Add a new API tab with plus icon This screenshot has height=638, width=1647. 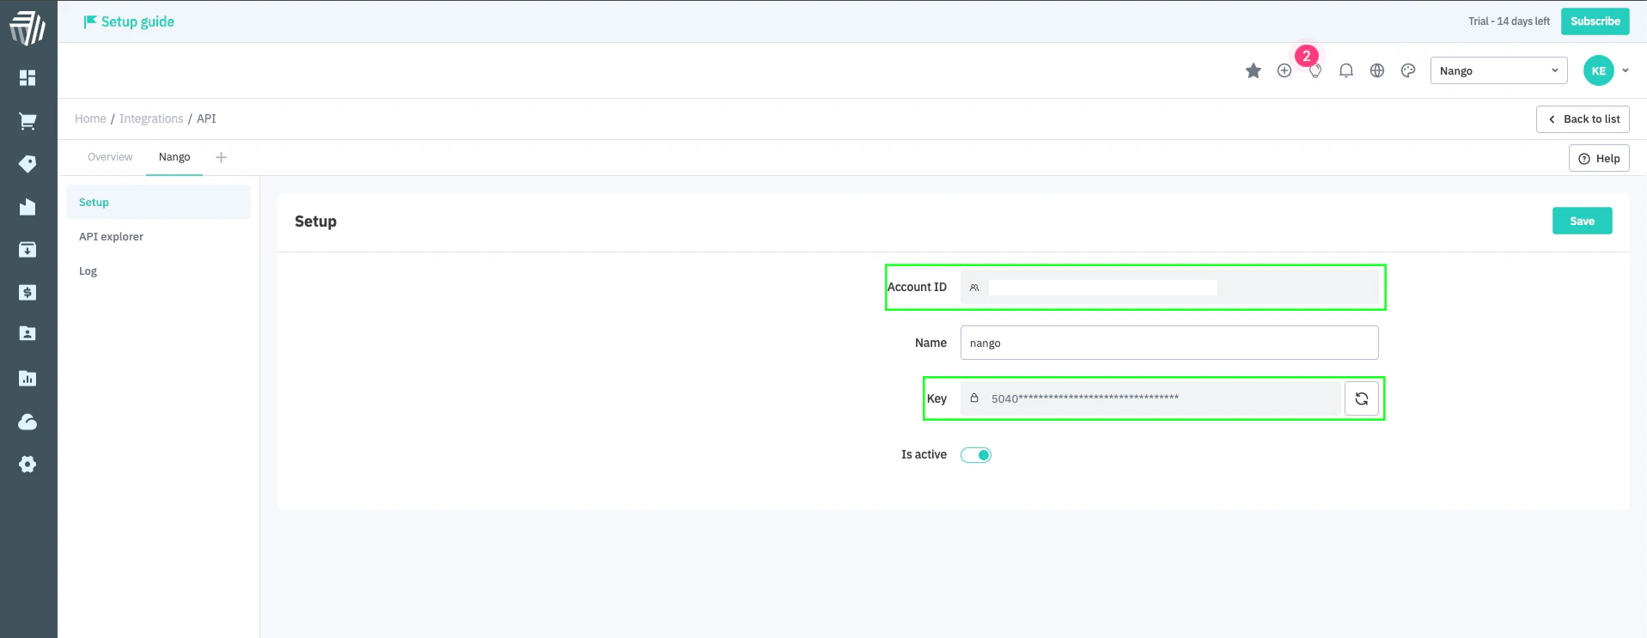pos(221,157)
